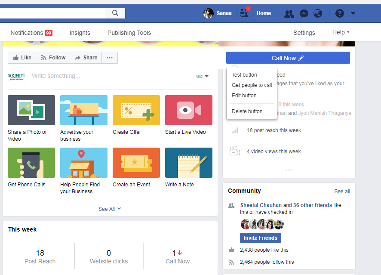Click the post reach bar chart icon
This screenshot has width=381, height=275.
click(x=235, y=130)
